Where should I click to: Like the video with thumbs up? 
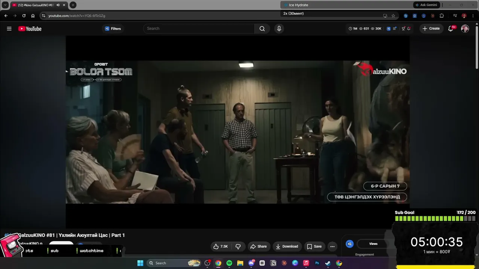[x=220, y=247]
